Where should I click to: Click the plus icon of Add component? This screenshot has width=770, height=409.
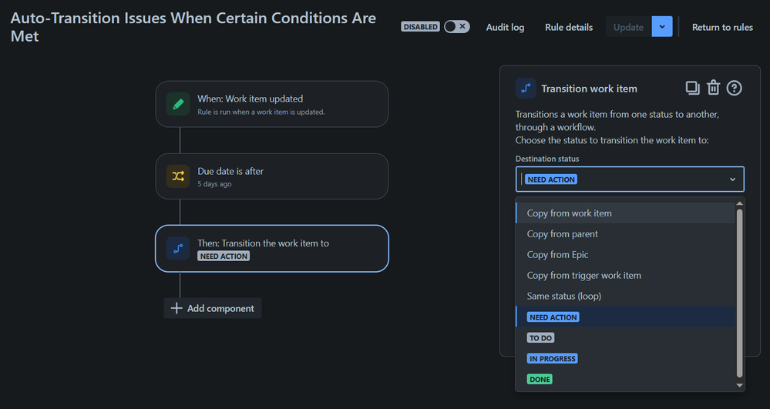[x=177, y=308]
